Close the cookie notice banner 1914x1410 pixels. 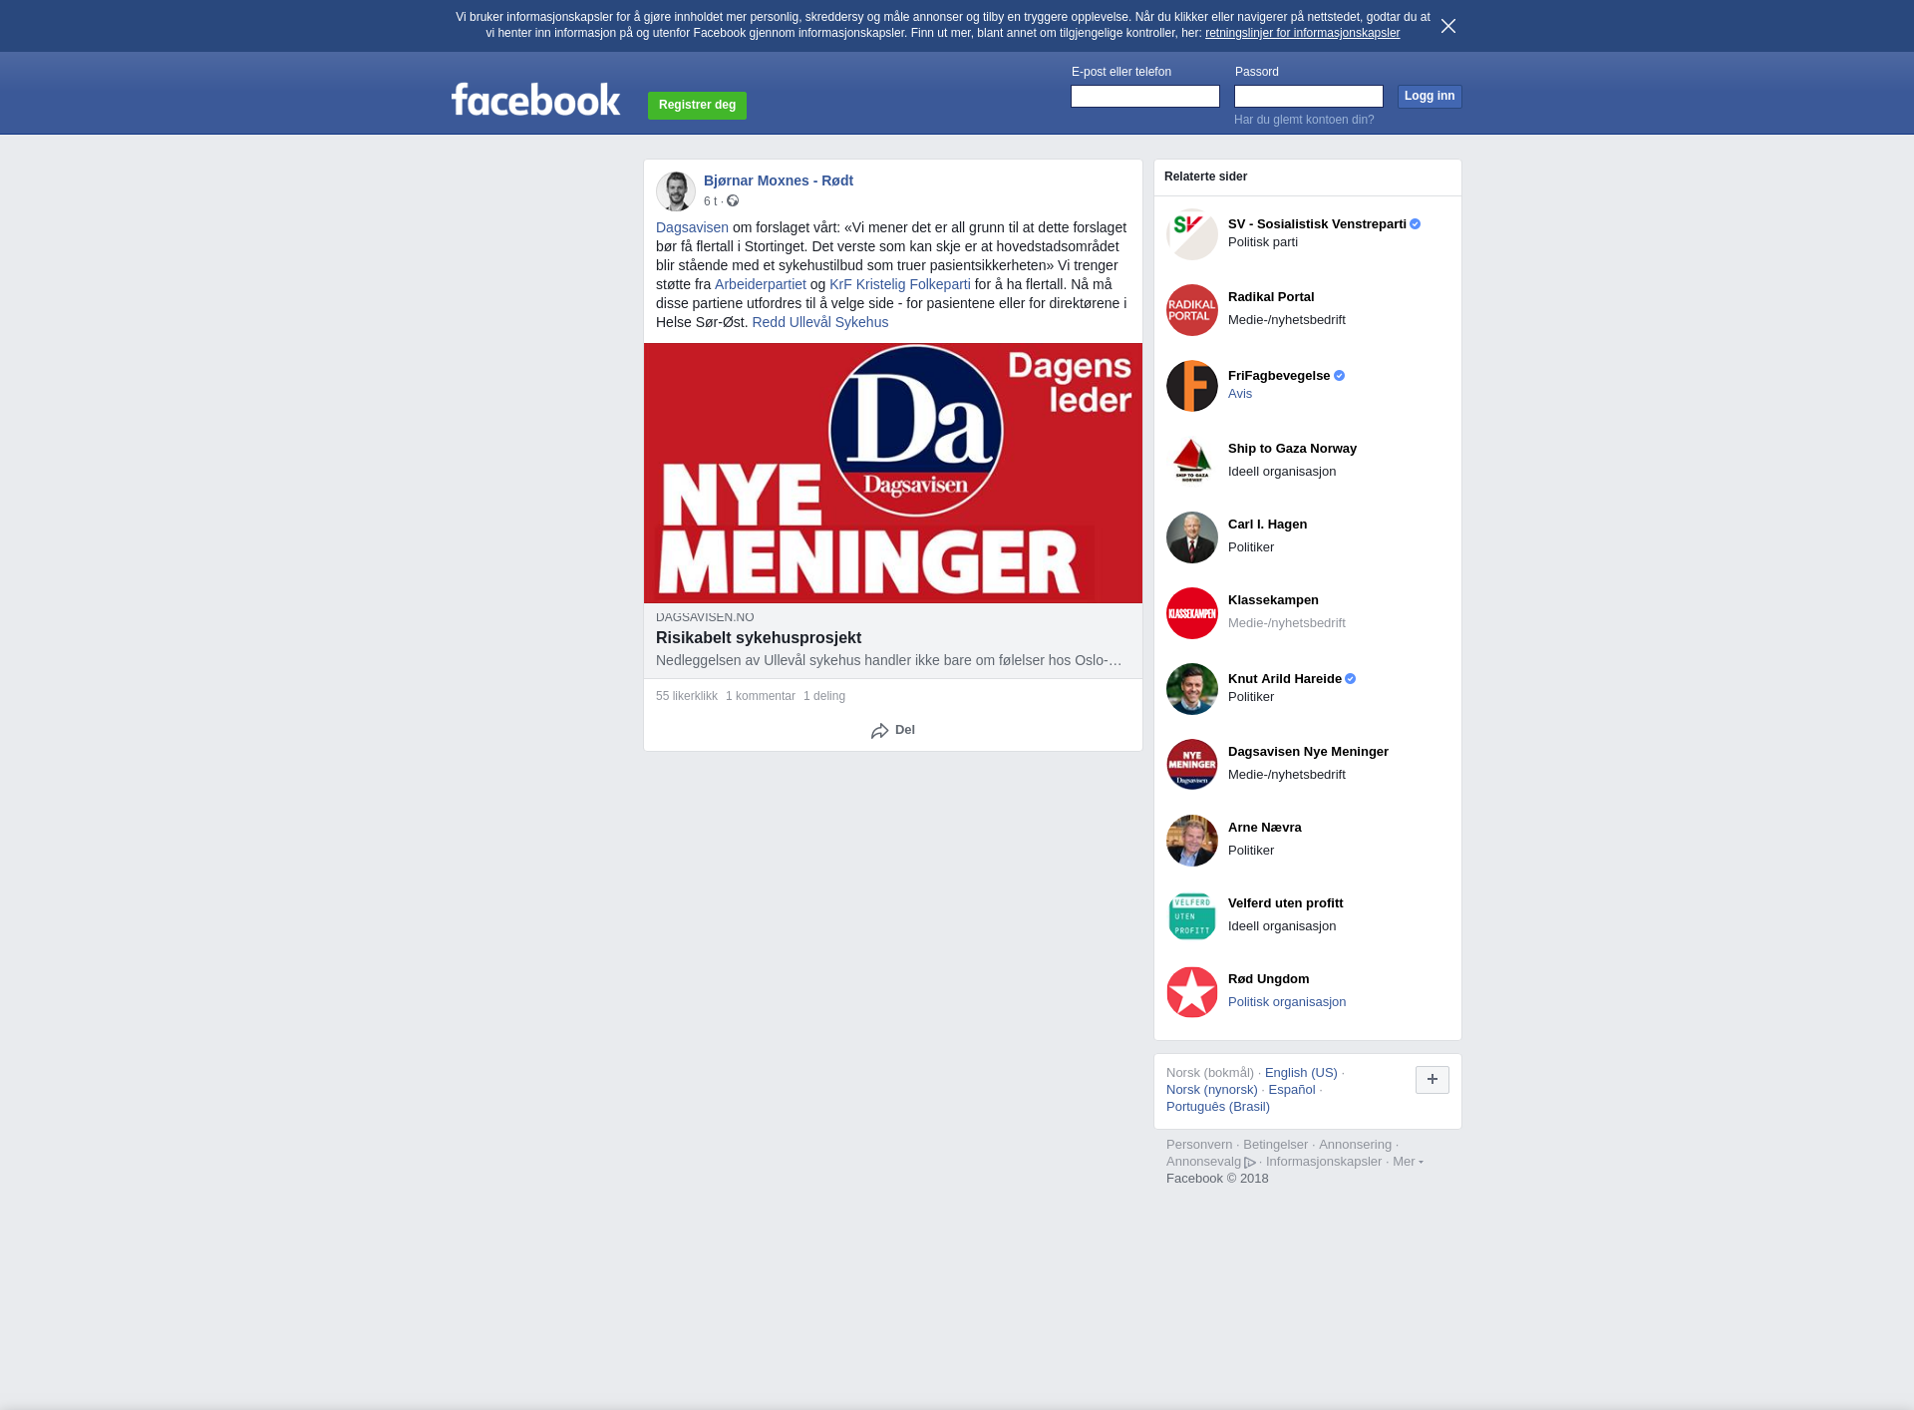[x=1448, y=26]
